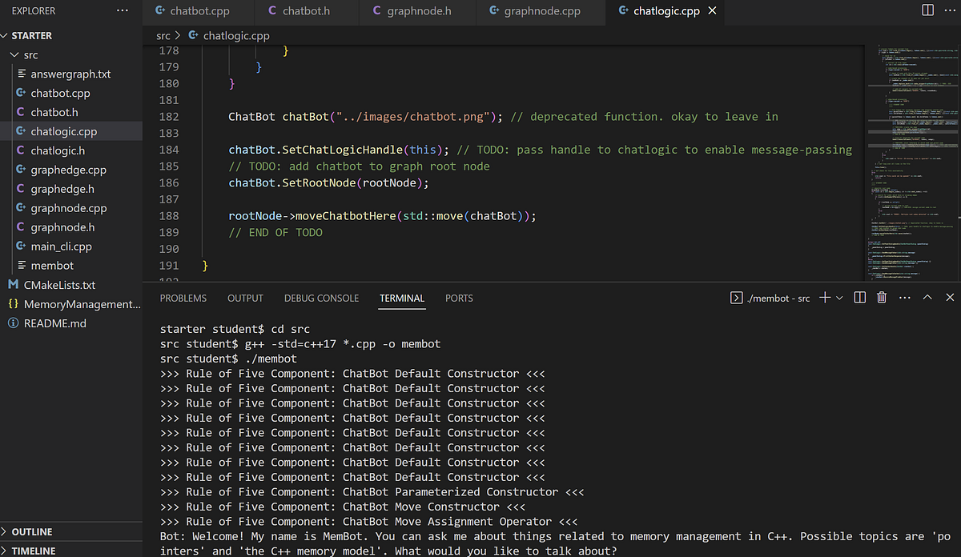Click './membot - src' terminal label

click(x=778, y=298)
